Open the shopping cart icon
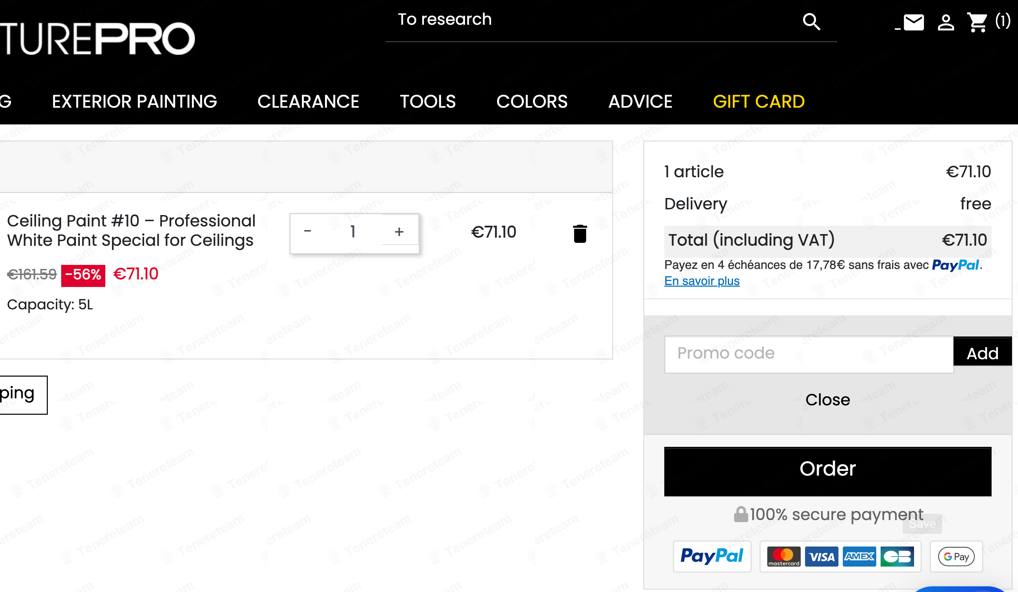1018x592 pixels. click(x=977, y=22)
